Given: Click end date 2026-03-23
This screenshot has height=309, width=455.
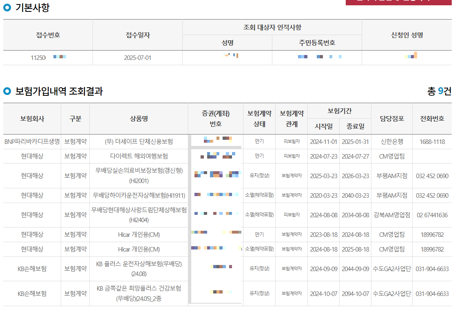Looking at the screenshot, I should click(x=356, y=176).
